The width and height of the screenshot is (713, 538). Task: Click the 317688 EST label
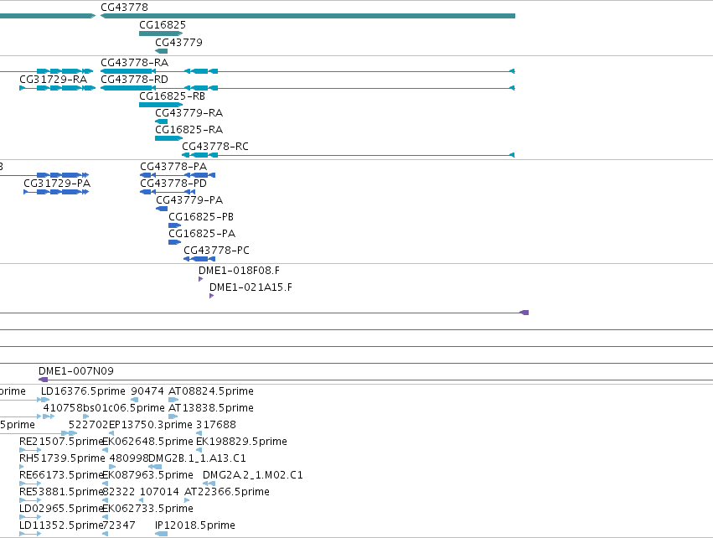(216, 425)
